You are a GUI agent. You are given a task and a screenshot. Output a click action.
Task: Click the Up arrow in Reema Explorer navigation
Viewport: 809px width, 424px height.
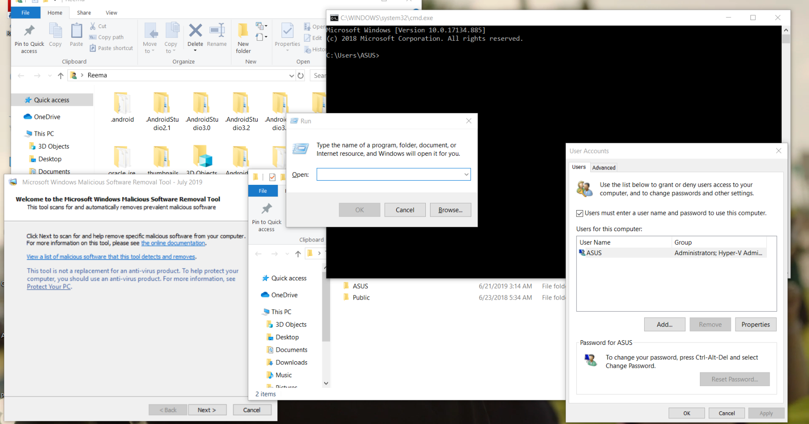click(60, 75)
